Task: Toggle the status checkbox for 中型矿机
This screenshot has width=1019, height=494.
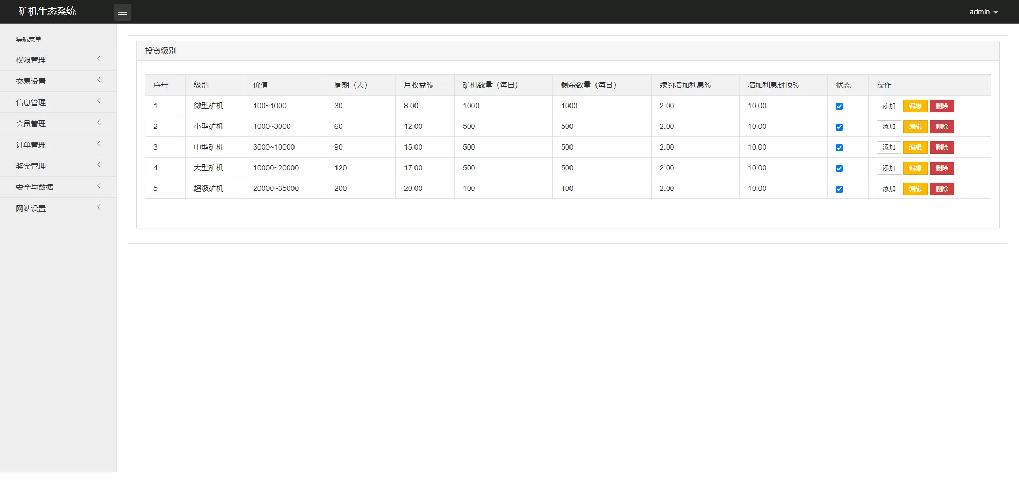Action: point(839,148)
